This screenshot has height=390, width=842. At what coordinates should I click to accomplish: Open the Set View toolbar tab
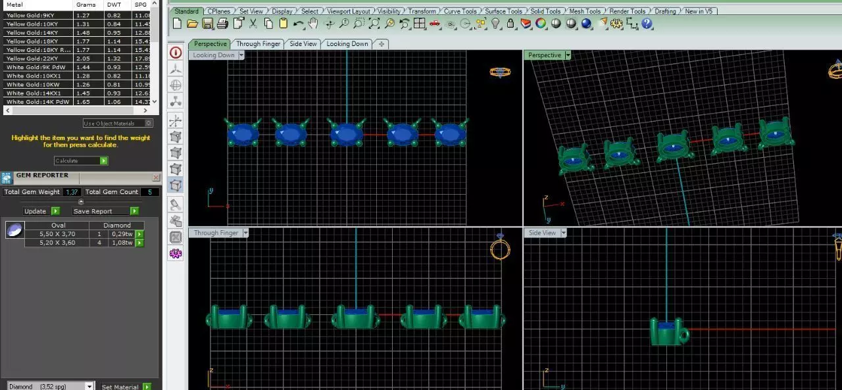(251, 11)
